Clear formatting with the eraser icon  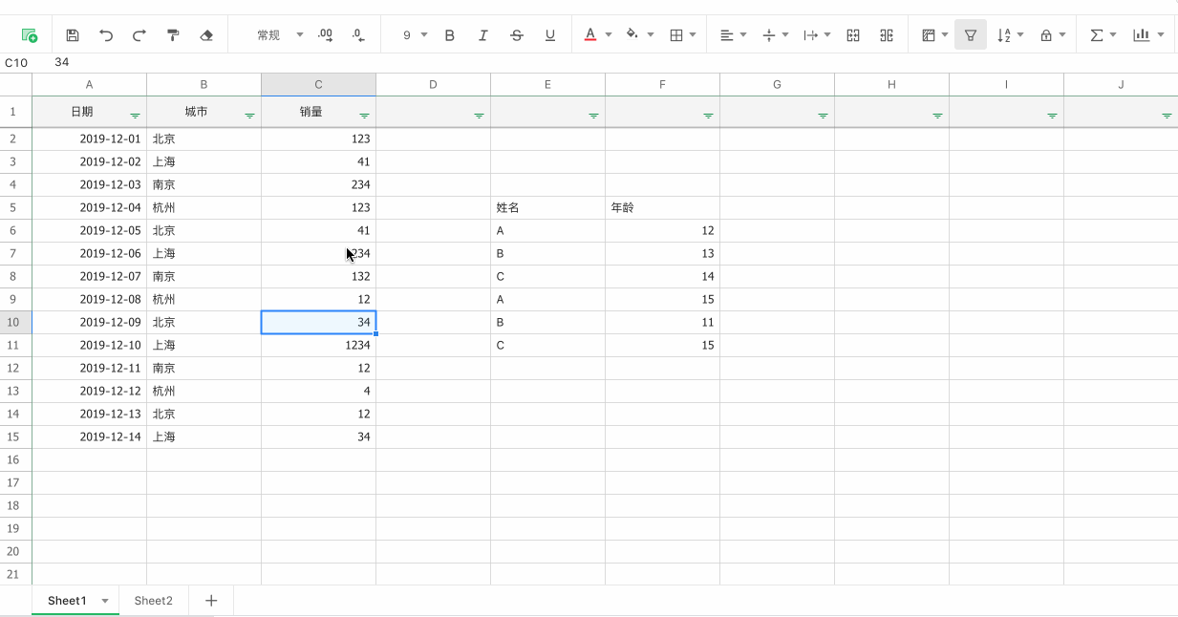[x=206, y=35]
